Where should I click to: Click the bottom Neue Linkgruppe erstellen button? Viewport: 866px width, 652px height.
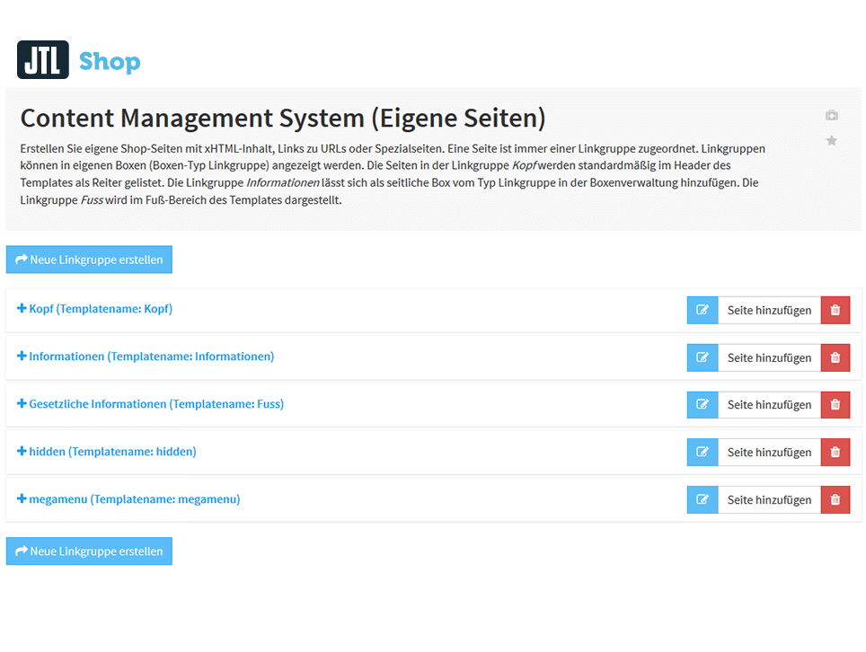click(89, 551)
